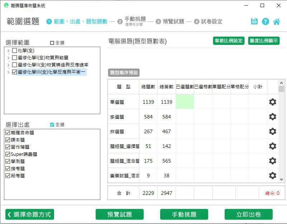Click the green 手動挑題 bottom button
287x224 pixels.
coord(184,214)
